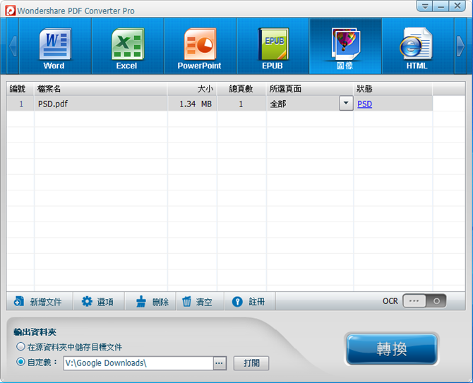Click the Wondershare app logo icon
Viewport: 473px width, 383px height.
point(11,11)
